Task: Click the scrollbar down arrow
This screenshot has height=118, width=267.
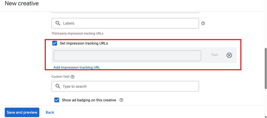Action: (x=265, y=116)
